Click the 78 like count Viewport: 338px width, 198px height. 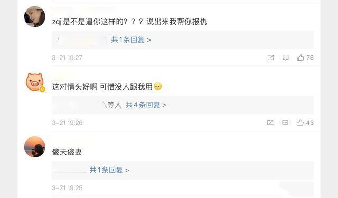coord(310,57)
